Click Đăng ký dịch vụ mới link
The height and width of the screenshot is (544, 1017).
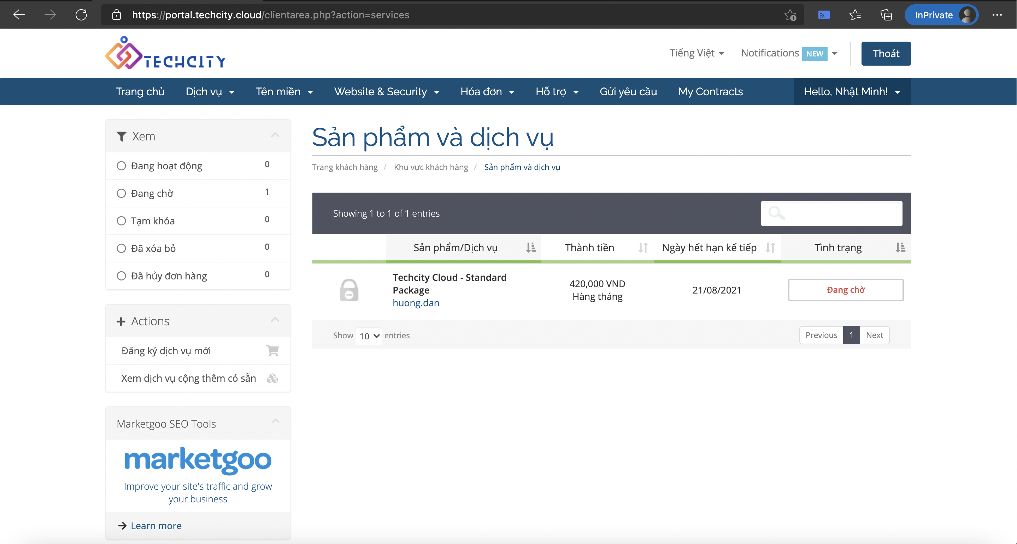166,350
